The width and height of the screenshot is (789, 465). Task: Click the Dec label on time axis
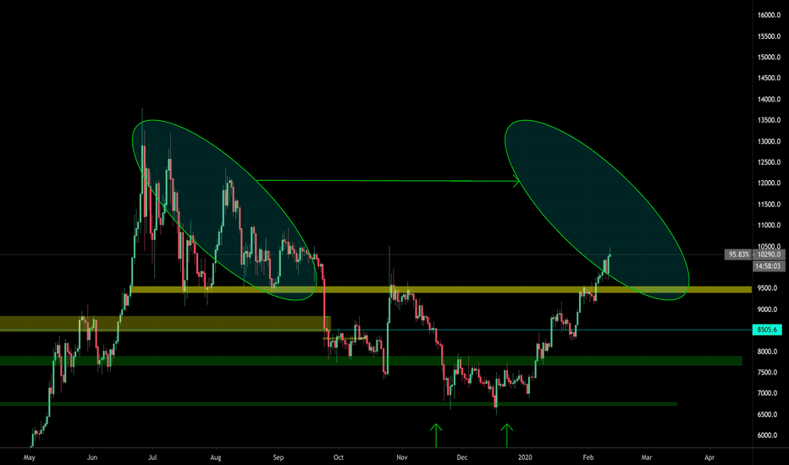[462, 457]
